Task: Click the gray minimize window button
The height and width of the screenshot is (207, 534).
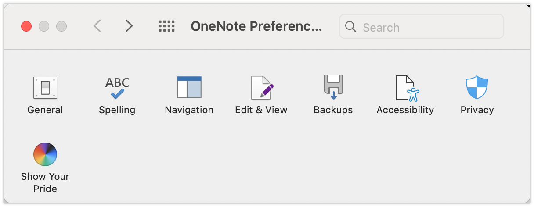Action: [44, 26]
